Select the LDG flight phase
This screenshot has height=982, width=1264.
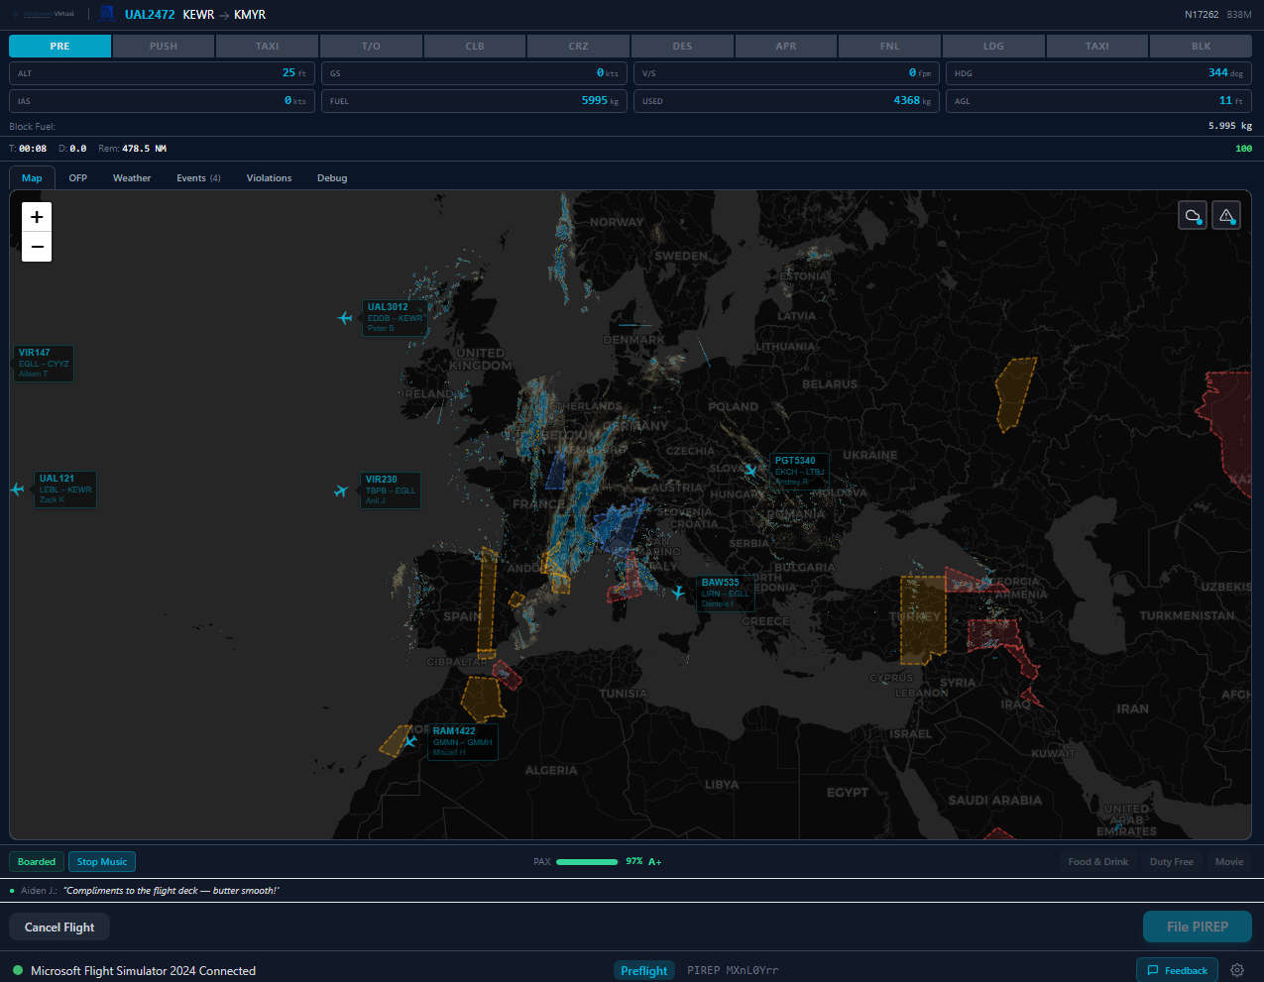click(993, 46)
